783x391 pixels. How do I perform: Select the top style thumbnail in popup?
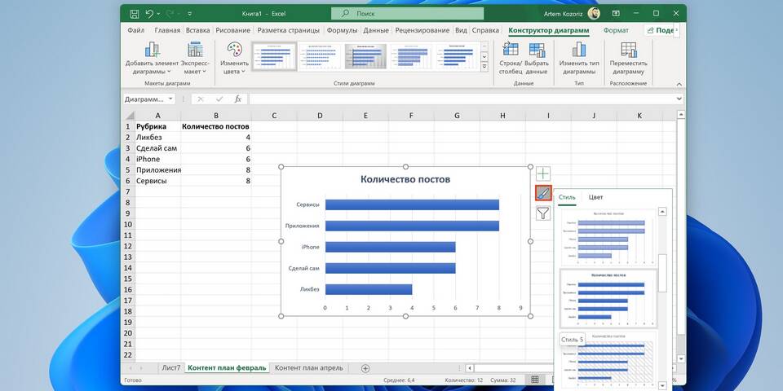pyautogui.click(x=608, y=237)
